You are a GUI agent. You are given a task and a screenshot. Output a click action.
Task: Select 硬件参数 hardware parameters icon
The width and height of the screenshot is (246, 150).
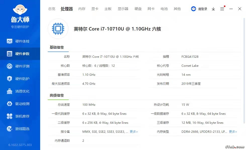tap(10, 54)
